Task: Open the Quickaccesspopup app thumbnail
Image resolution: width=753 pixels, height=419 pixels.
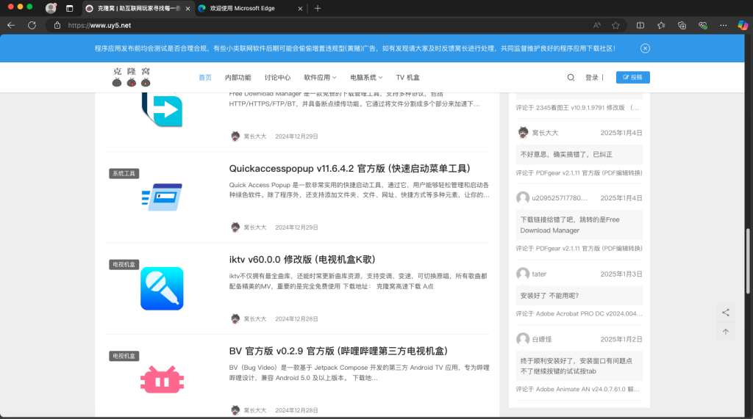Action: [x=162, y=197]
